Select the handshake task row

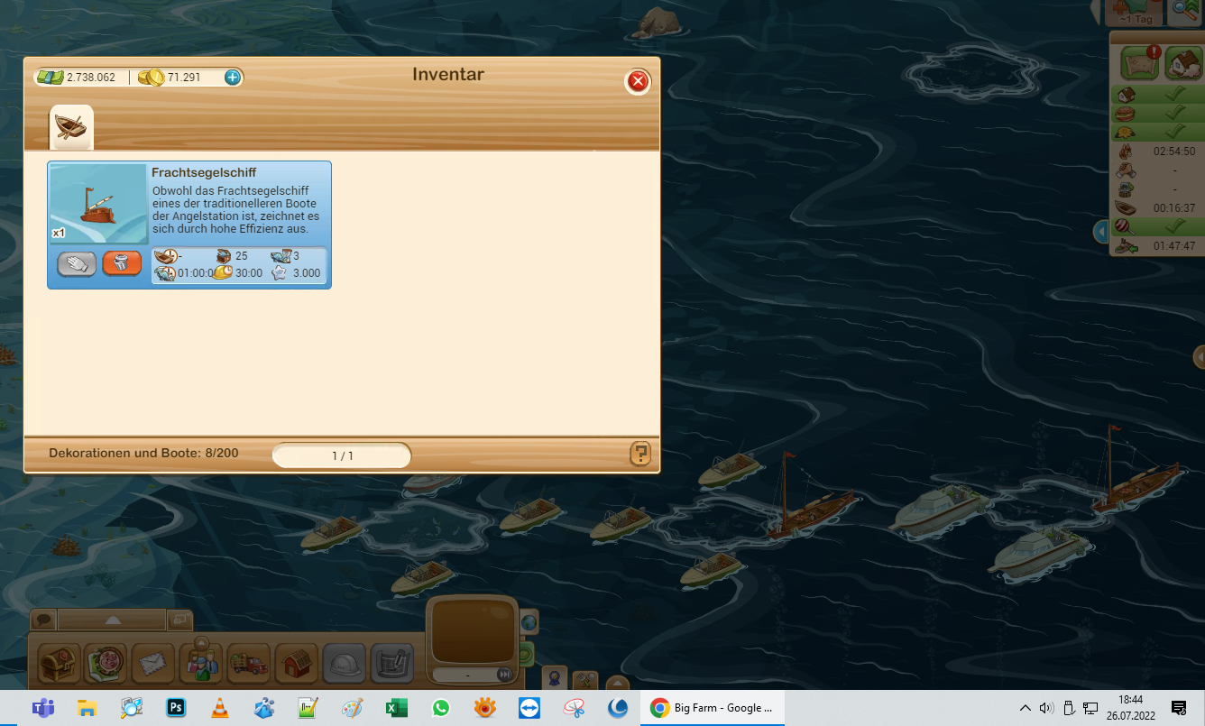pos(1156,170)
